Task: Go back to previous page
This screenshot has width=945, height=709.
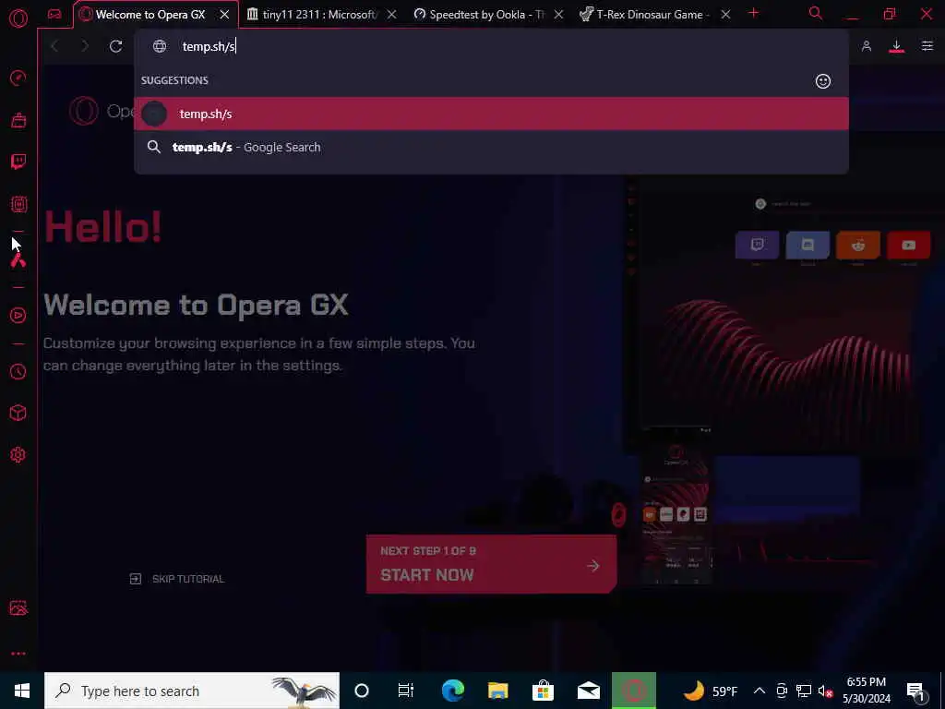Action: point(54,46)
